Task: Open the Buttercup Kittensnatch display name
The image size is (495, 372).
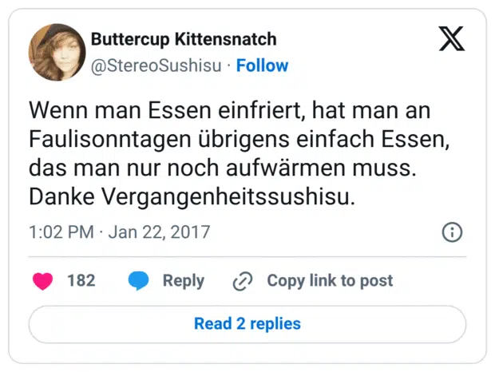Action: pyautogui.click(x=184, y=38)
